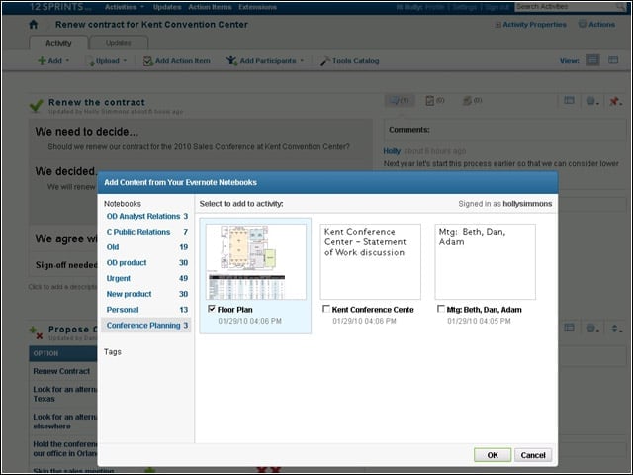Image resolution: width=633 pixels, height=475 pixels.
Task: Open Activity Properties
Action: point(530,25)
